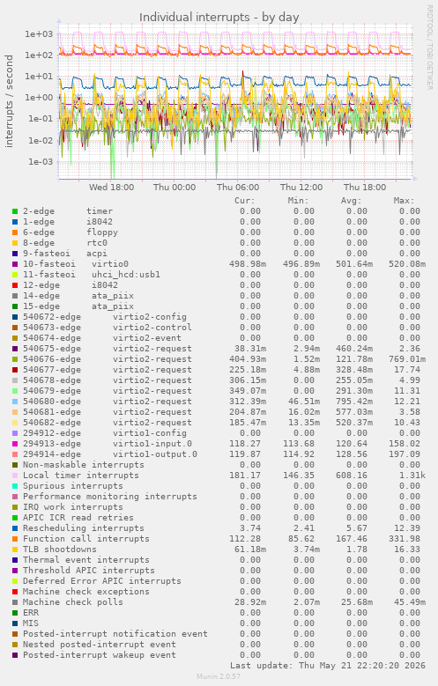Screen dimensions: 438x686
Task: Click the 1e+03 y-axis label
Action: coord(39,34)
